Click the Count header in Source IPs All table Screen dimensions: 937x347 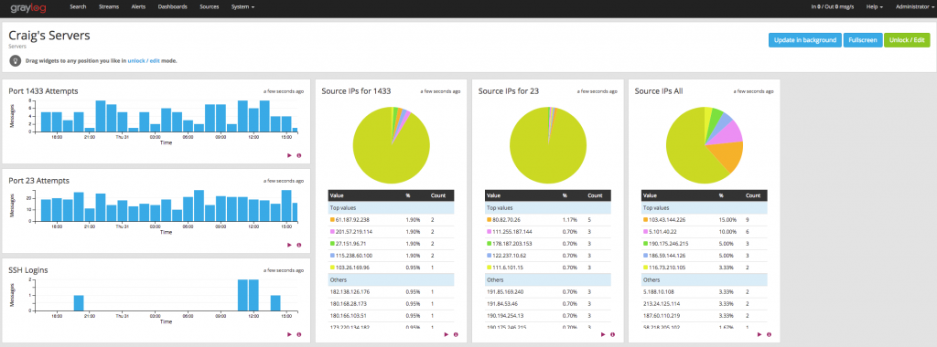tap(753, 195)
